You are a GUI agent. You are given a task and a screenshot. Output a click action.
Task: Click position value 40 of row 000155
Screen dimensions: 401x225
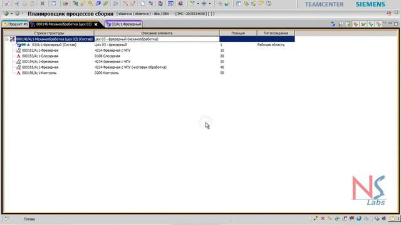point(222,67)
